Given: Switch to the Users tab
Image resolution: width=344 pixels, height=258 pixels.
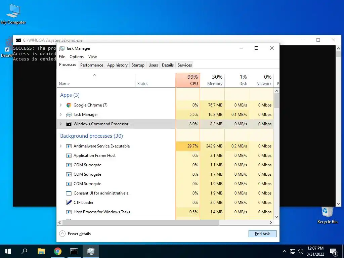Looking at the screenshot, I should pos(153,65).
